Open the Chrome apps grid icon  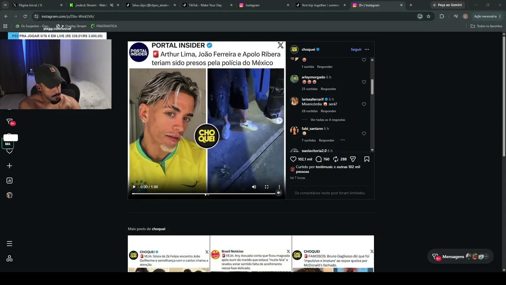tap(5, 26)
